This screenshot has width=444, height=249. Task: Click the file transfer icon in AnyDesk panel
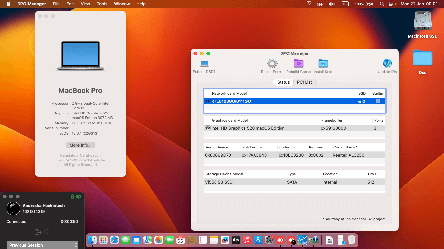[38, 232]
